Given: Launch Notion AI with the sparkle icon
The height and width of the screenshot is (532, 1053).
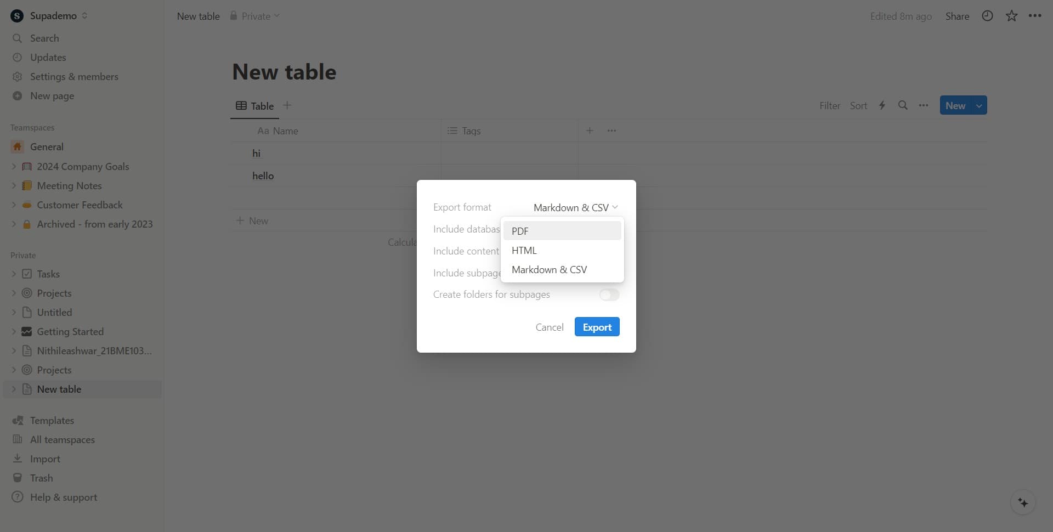Looking at the screenshot, I should pos(1022,502).
